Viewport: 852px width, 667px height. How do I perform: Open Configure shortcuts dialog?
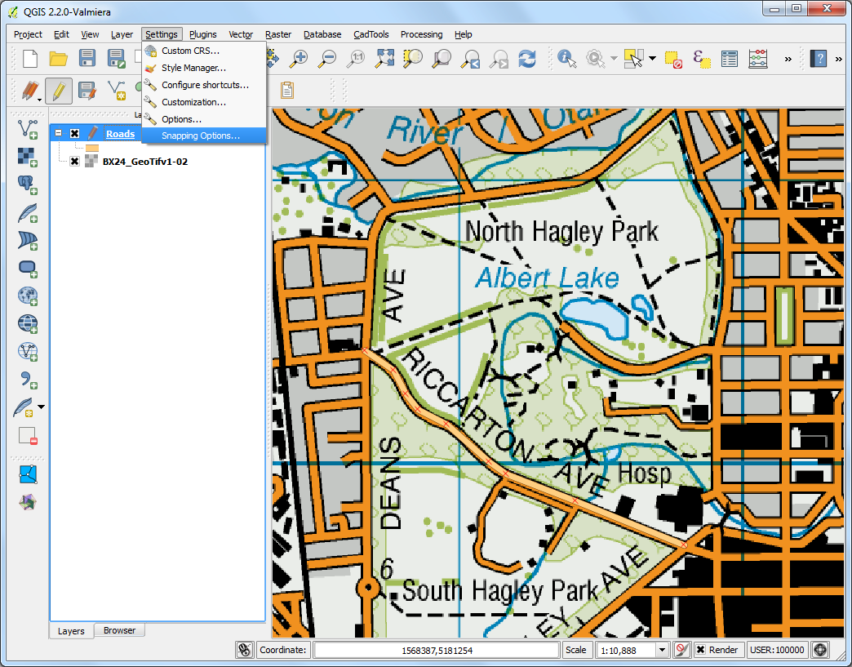click(204, 85)
